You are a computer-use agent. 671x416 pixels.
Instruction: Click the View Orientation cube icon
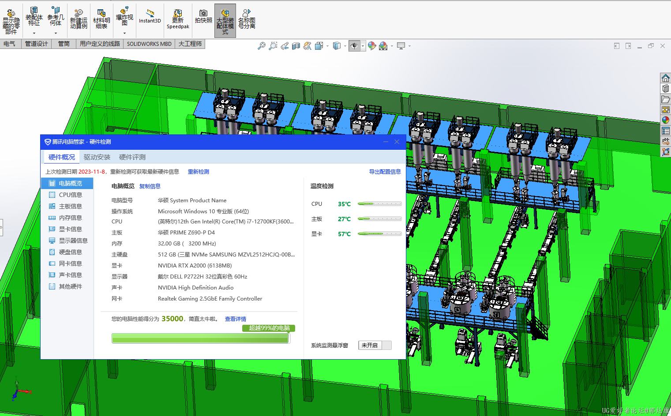[319, 46]
